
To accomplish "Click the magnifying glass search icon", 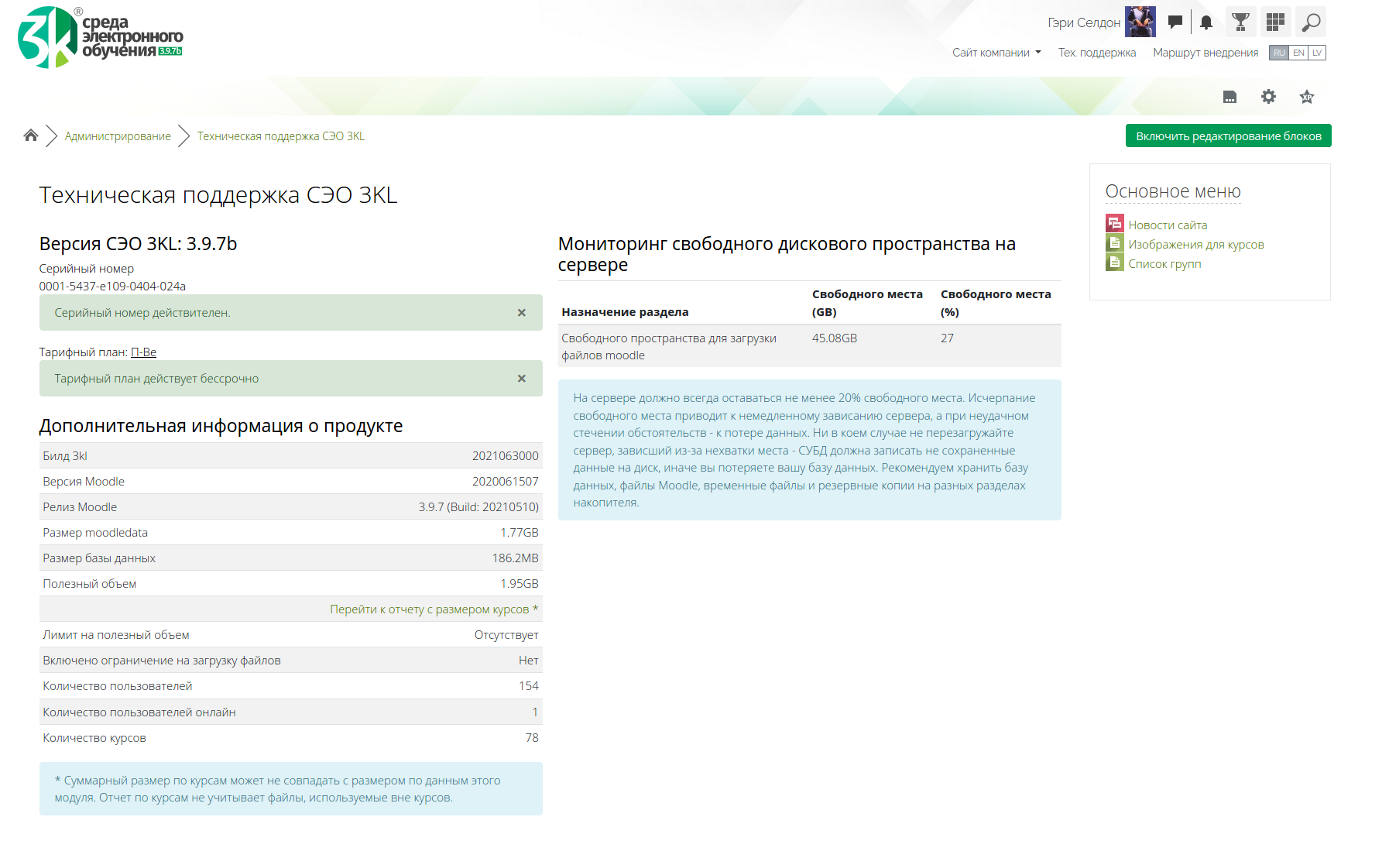I will pos(1311,22).
